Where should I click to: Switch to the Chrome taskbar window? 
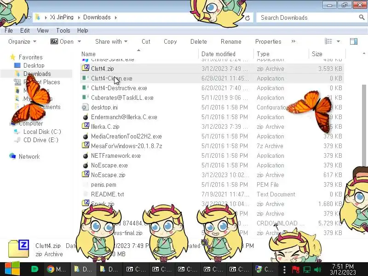(57, 269)
